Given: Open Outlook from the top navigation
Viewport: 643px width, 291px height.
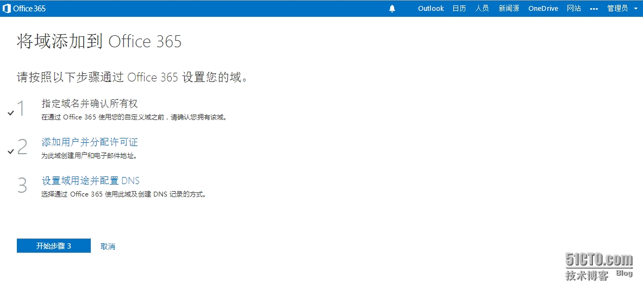Looking at the screenshot, I should click(431, 9).
